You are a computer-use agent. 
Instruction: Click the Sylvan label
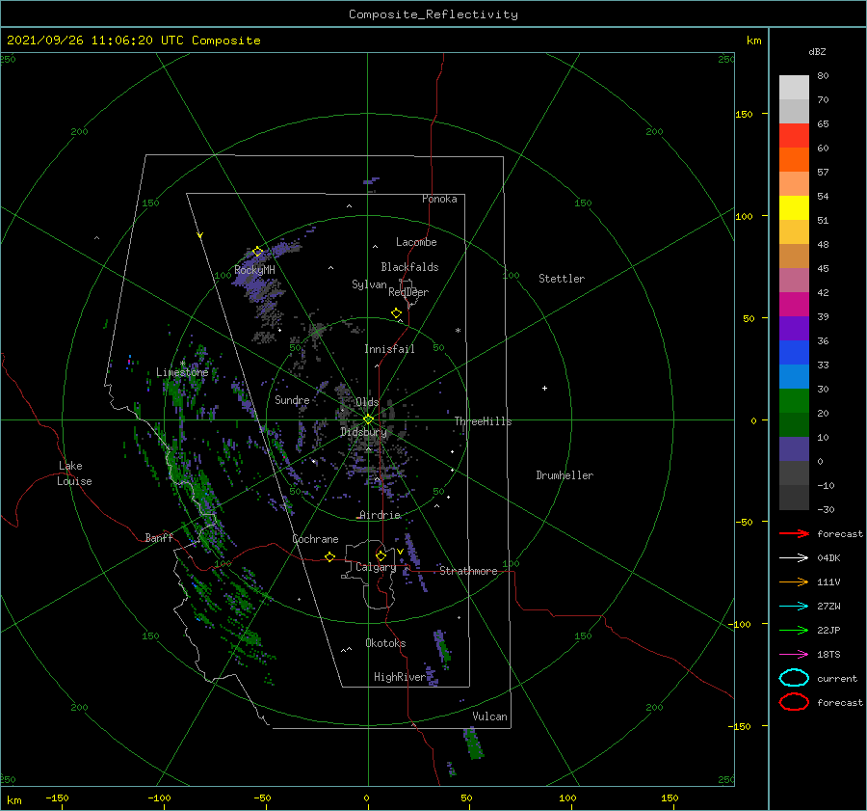[x=369, y=284]
